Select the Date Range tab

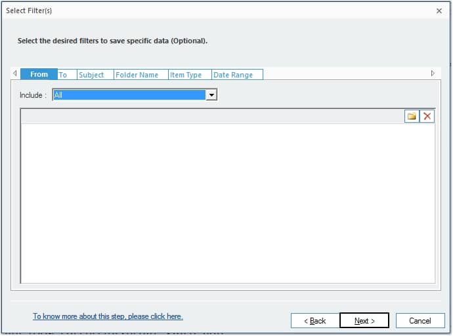coord(237,75)
